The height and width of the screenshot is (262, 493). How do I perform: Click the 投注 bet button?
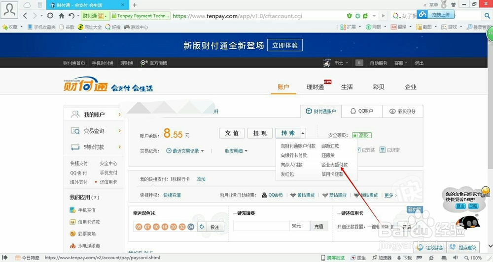215,227
